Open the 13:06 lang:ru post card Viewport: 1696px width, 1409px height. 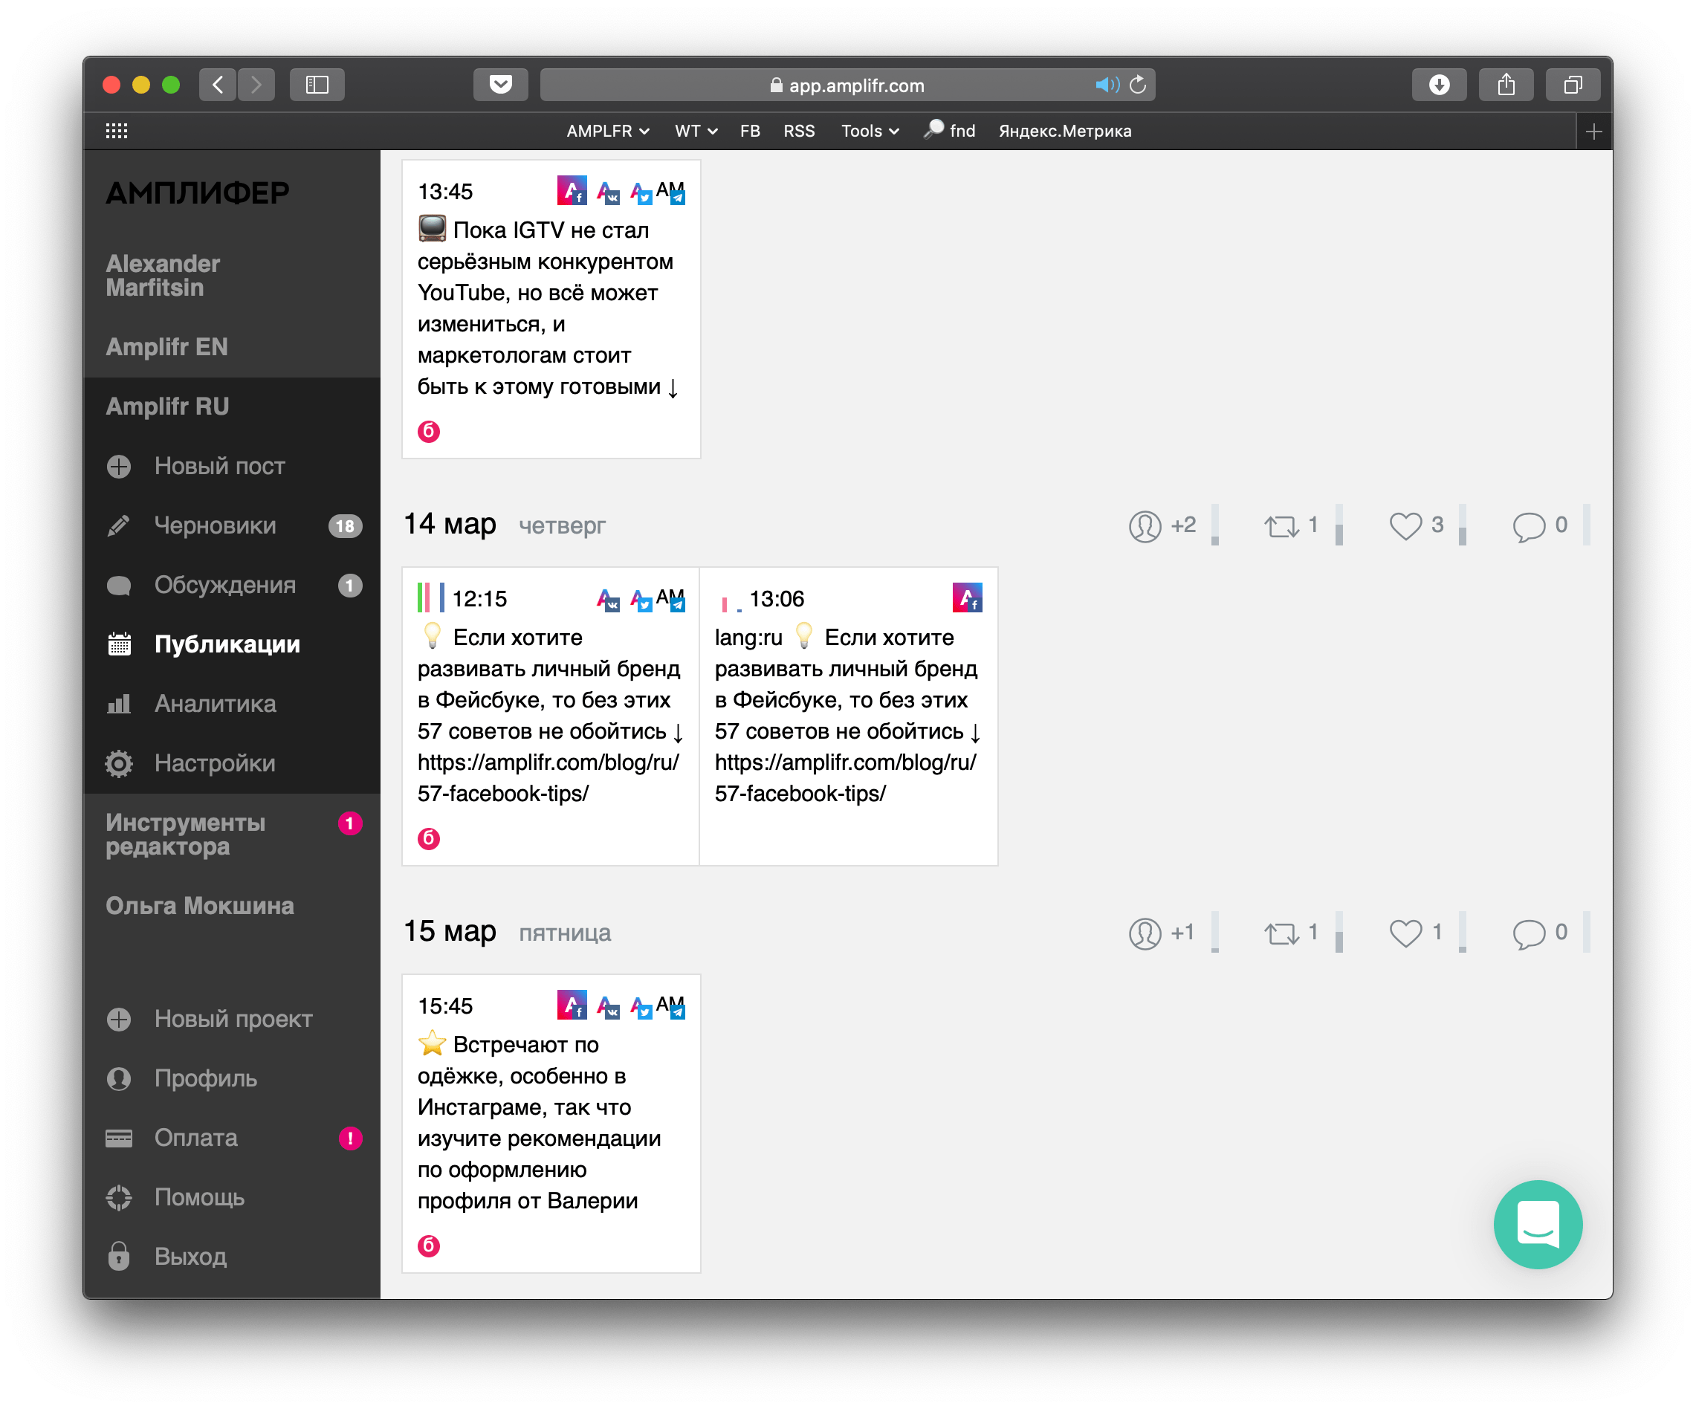tap(848, 716)
